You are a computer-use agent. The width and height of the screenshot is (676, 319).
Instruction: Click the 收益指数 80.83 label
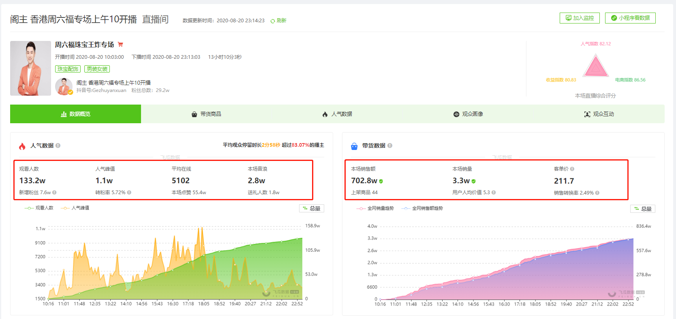click(x=561, y=80)
